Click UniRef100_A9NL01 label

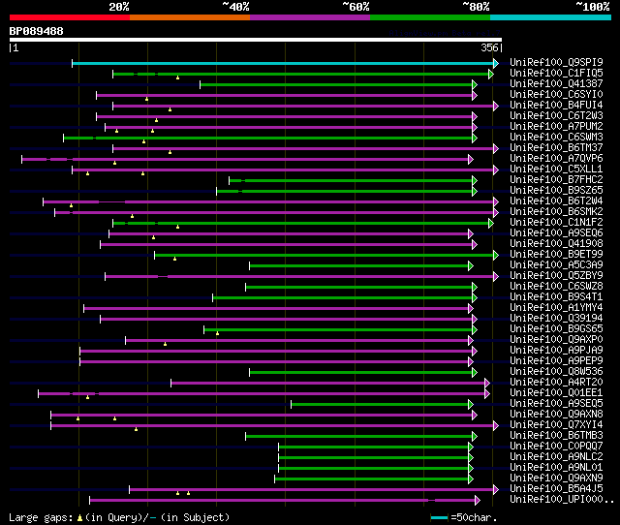click(x=556, y=468)
